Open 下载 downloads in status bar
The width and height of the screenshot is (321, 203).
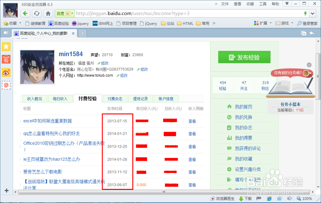(246, 199)
